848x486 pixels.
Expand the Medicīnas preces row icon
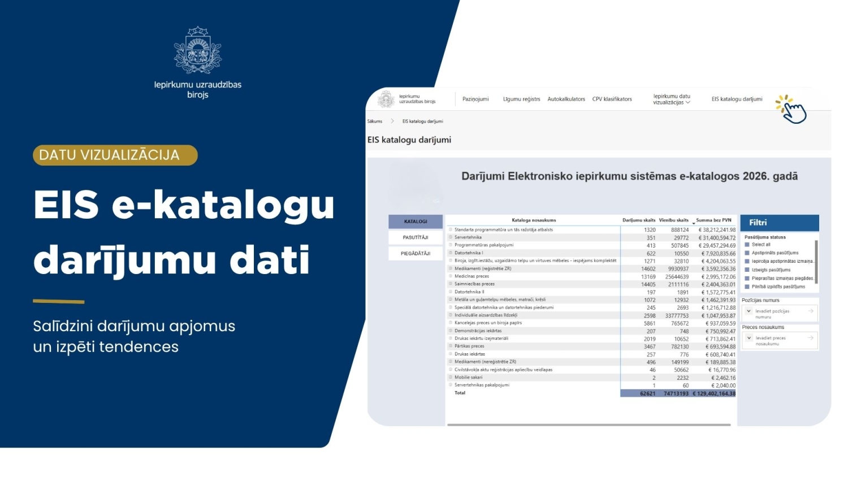(x=451, y=276)
